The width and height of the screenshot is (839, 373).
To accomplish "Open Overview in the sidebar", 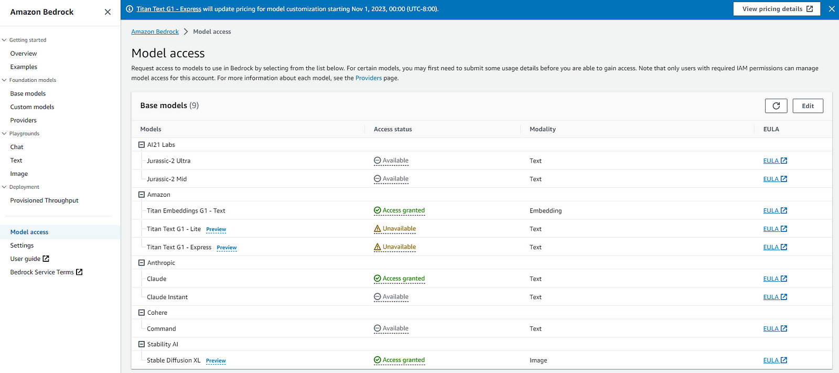I will click(x=24, y=54).
